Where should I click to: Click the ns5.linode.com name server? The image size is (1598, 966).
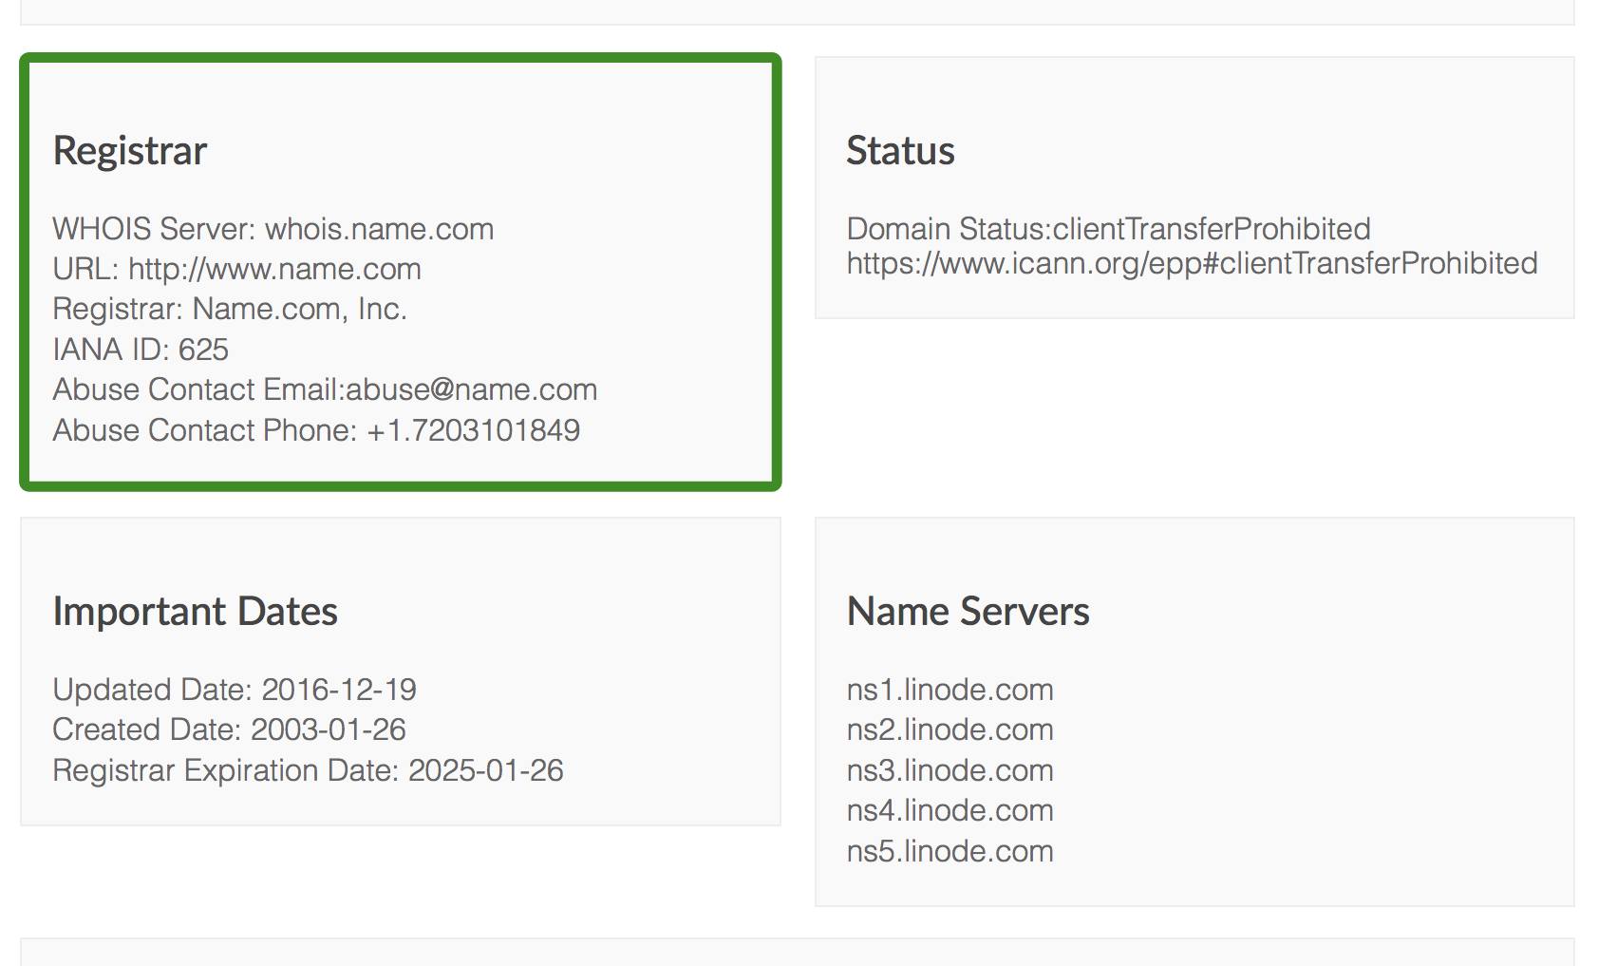tap(949, 851)
